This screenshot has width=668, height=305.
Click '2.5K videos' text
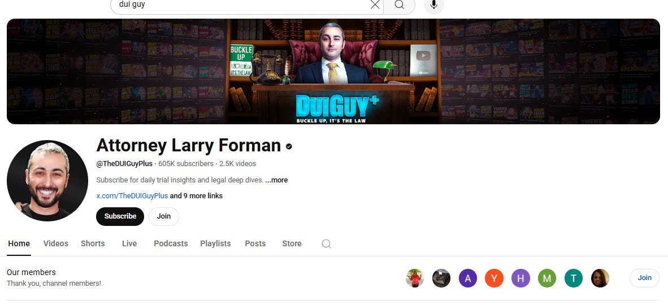click(238, 164)
